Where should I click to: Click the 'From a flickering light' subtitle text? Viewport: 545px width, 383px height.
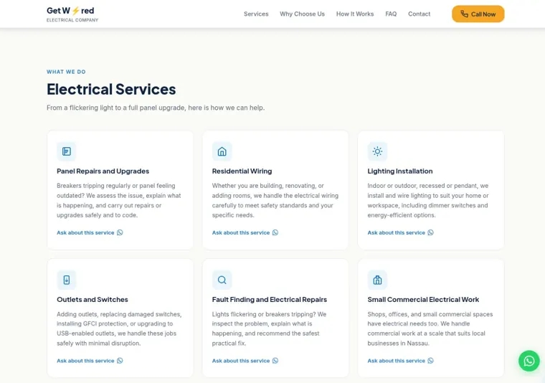(156, 108)
